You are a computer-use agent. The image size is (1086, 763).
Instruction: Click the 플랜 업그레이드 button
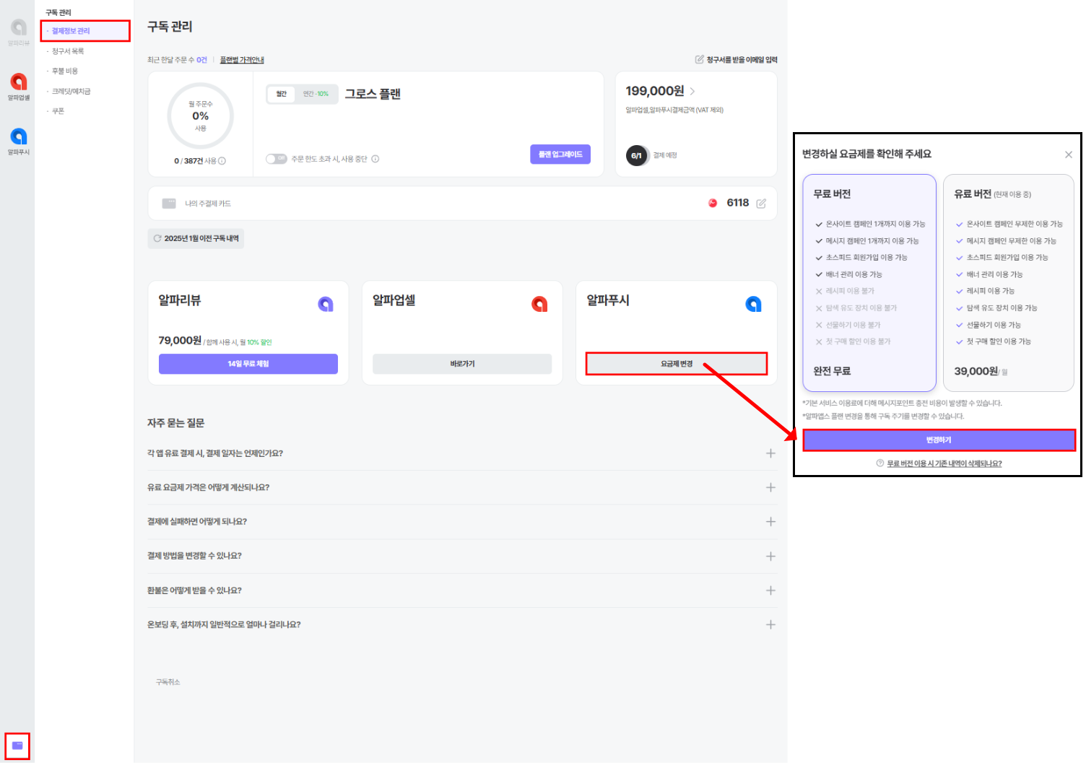click(560, 154)
